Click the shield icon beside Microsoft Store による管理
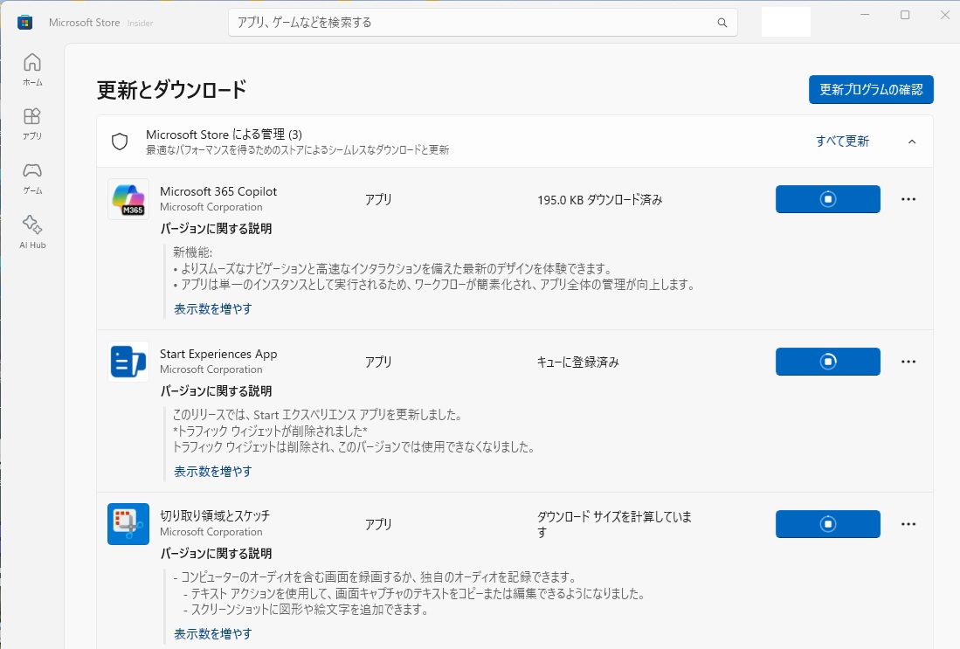The image size is (960, 649). click(x=120, y=142)
